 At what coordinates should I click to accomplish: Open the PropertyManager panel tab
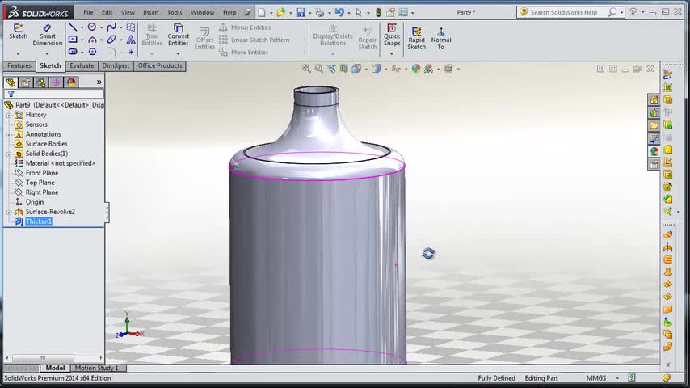[26, 82]
